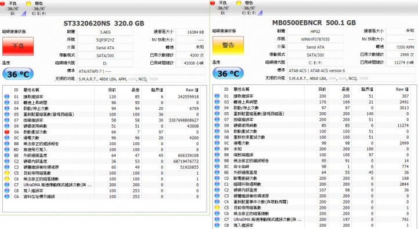The width and height of the screenshot is (418, 229).
Task: Click power-on hours field 43008 小時
Action: pos(190,63)
